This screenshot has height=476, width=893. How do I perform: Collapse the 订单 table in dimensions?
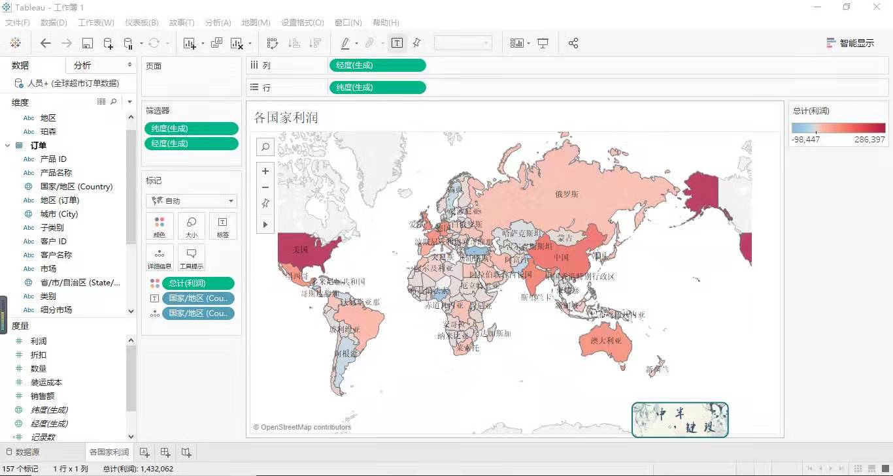tap(8, 146)
